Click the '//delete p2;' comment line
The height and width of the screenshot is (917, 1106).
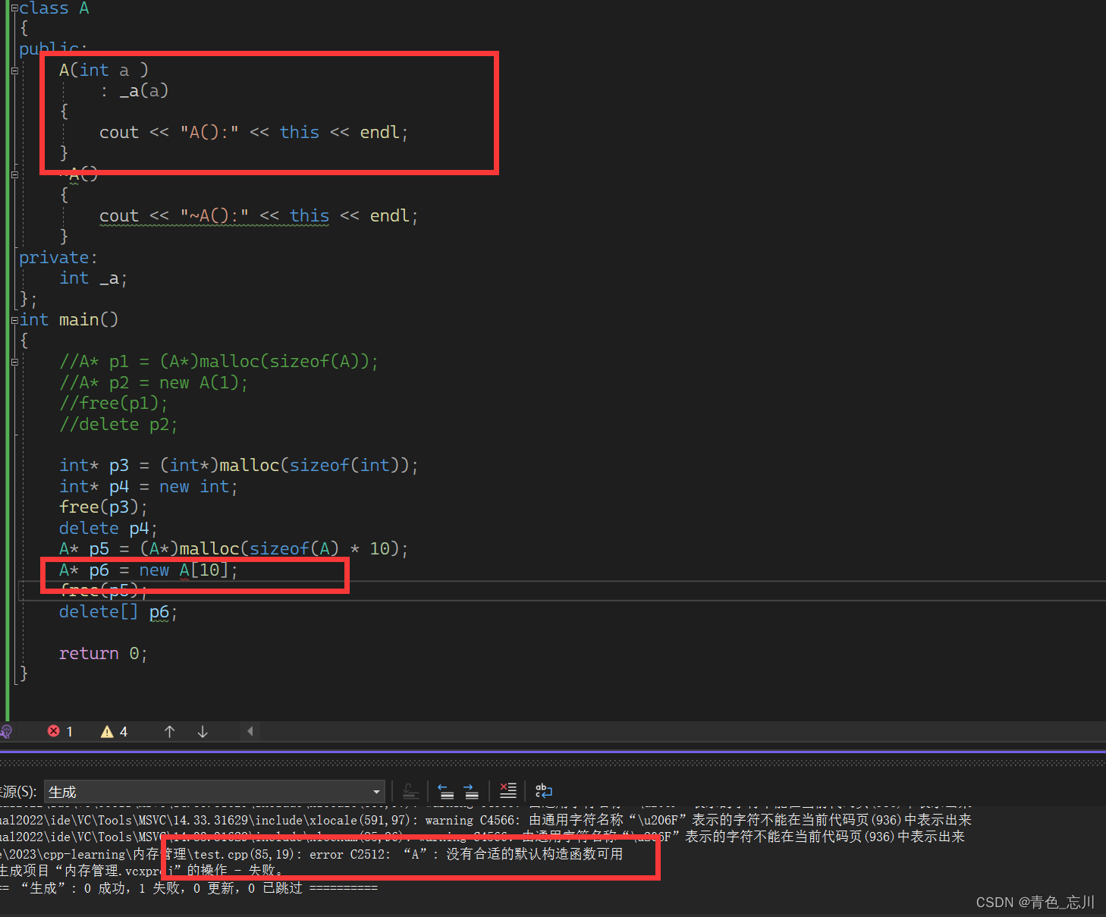coord(118,425)
